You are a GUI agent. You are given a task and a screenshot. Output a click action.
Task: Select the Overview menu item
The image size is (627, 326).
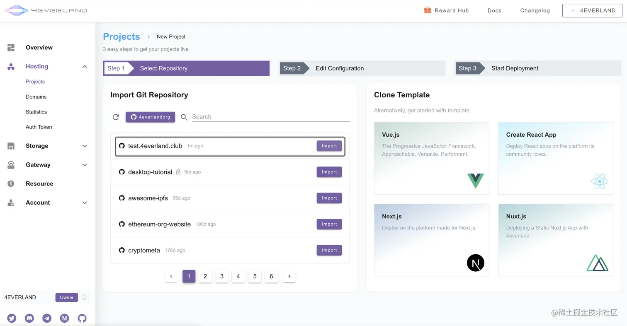39,48
